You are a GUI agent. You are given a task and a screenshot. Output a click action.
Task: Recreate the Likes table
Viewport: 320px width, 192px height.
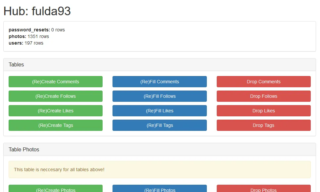[x=56, y=111]
